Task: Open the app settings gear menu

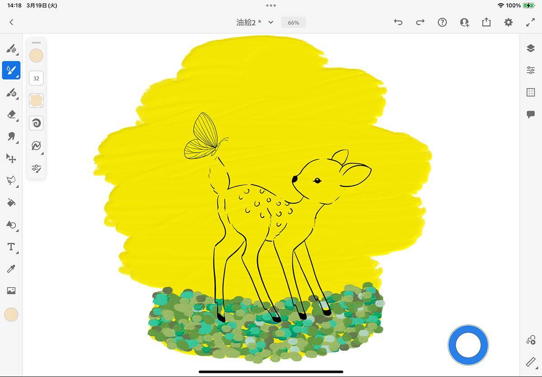Action: coord(509,23)
